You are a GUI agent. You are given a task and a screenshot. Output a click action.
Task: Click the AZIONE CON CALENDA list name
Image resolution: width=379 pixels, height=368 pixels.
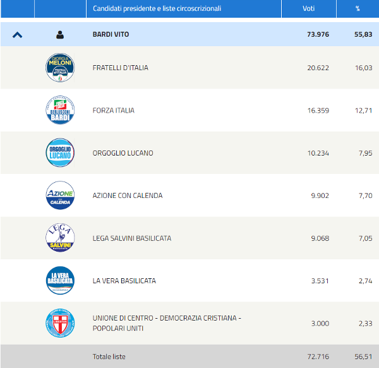(128, 195)
